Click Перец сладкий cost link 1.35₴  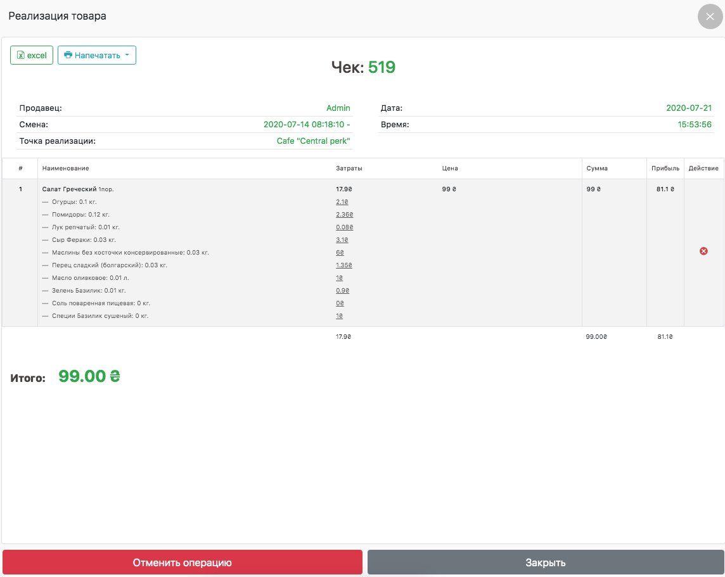coord(344,265)
